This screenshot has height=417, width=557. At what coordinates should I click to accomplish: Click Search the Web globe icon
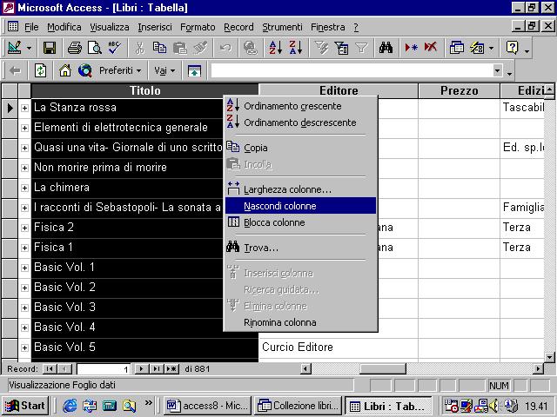point(85,71)
